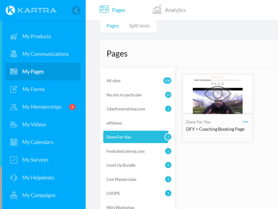Click the 3 badge beside Live Masterclass
Viewport: 278px width, 209px height.
[168, 179]
